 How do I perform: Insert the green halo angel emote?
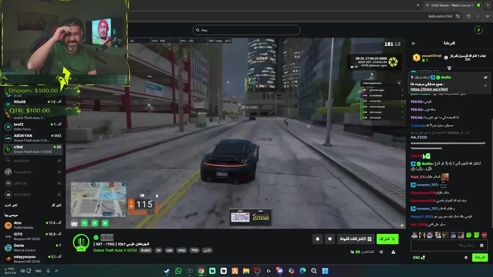point(476,235)
